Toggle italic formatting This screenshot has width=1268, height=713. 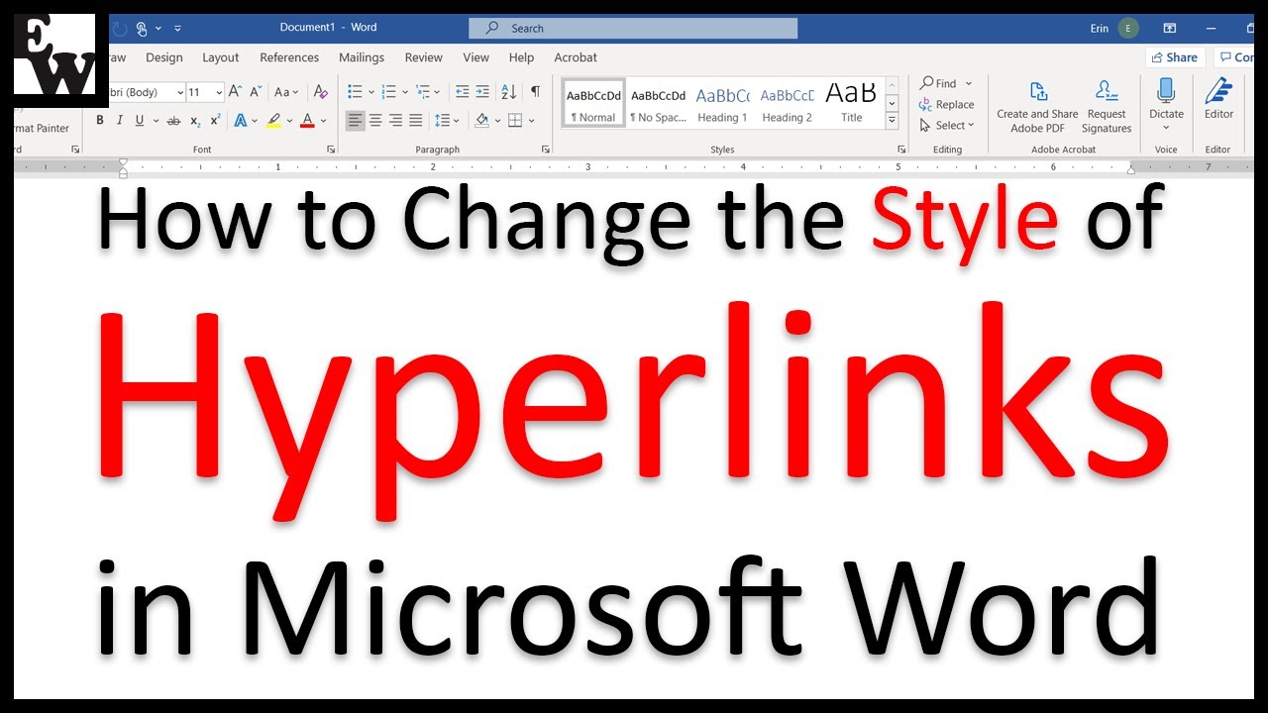click(120, 121)
